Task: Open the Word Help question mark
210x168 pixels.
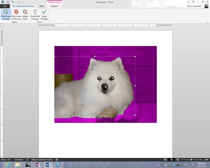Action: (189, 2)
